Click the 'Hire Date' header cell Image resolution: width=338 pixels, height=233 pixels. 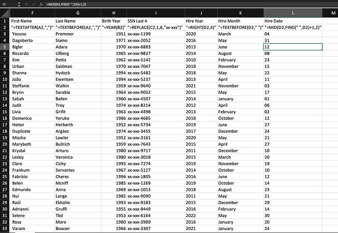(293, 21)
